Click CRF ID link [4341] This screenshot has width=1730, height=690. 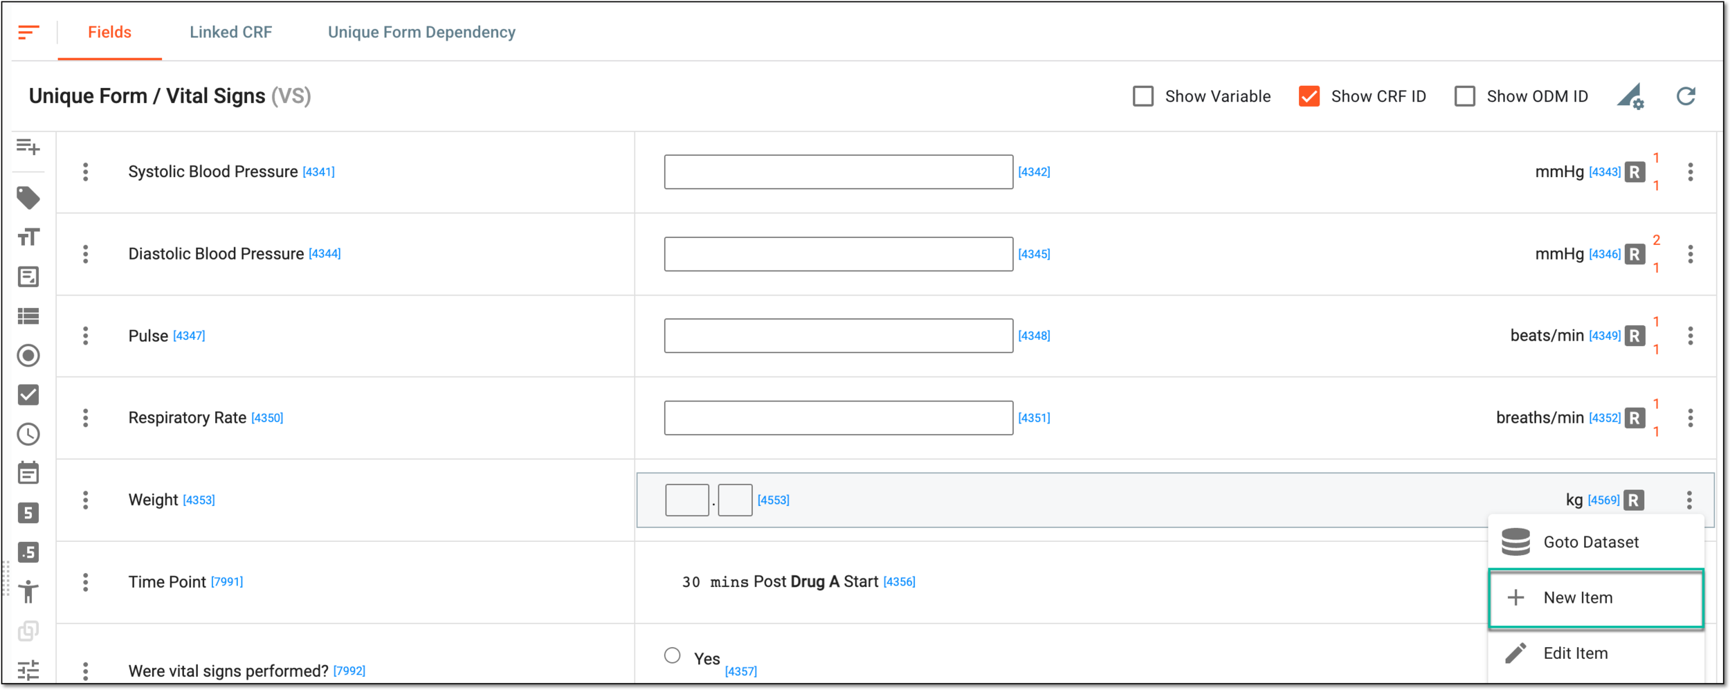319,172
